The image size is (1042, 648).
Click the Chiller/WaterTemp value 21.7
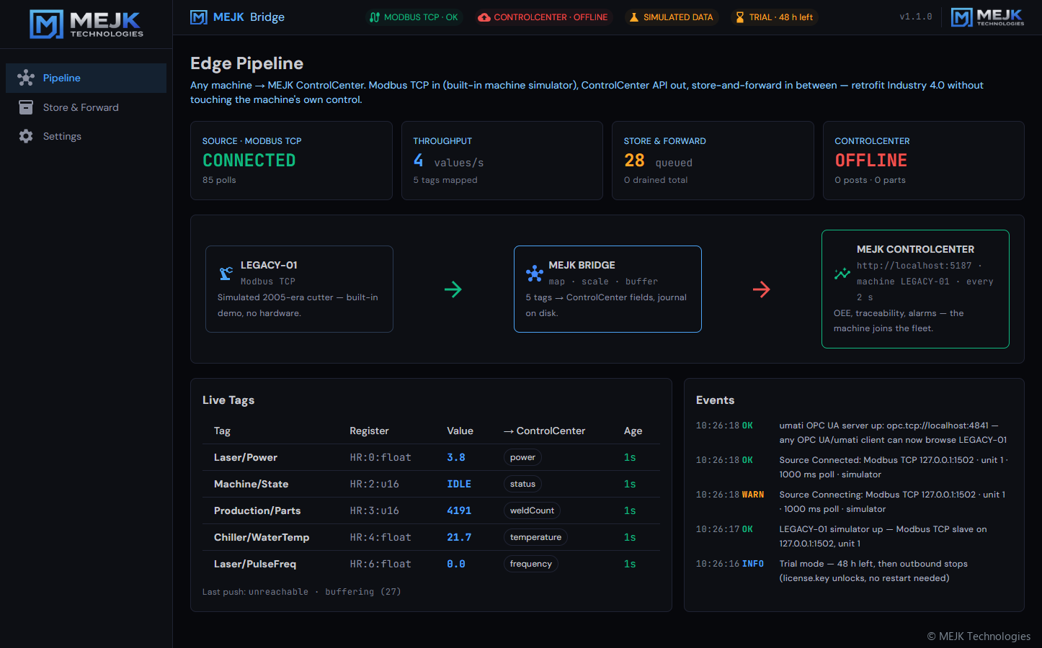pos(459,537)
